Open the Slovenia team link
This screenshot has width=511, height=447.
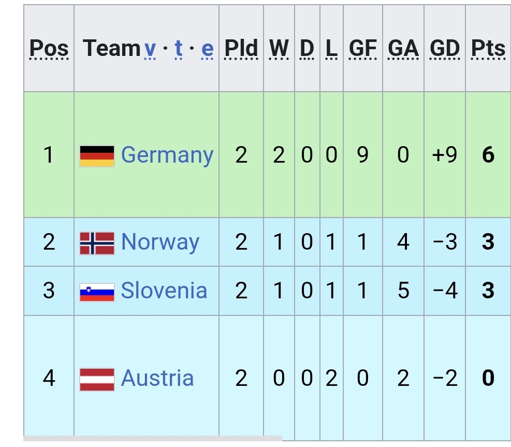click(164, 291)
